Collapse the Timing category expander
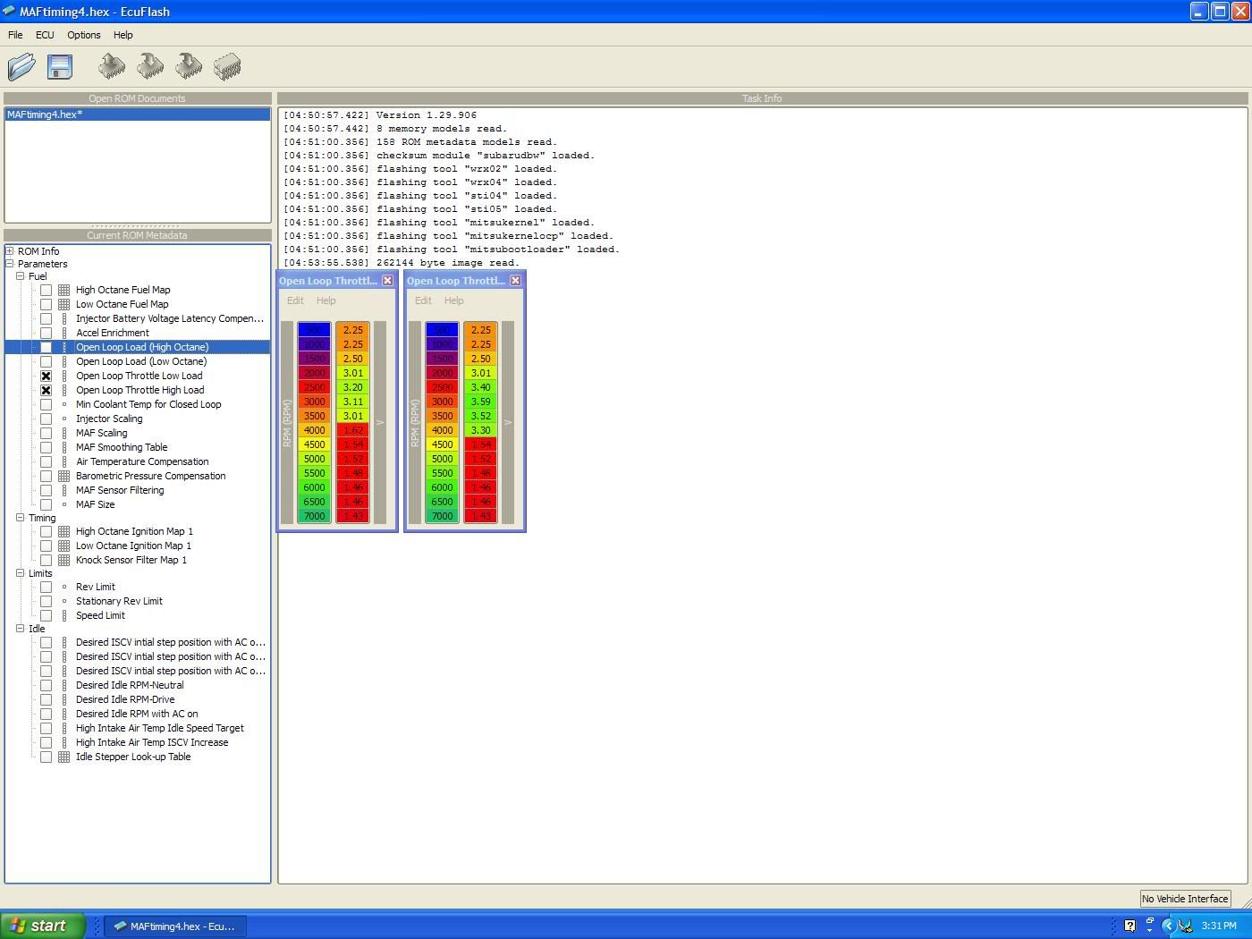The image size is (1252, 939). tap(21, 518)
